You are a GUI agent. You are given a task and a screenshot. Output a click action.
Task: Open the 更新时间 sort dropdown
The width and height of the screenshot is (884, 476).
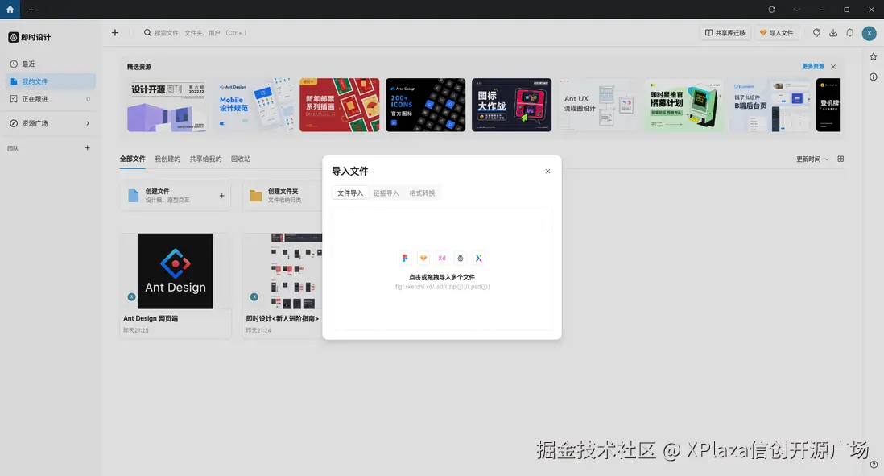812,159
